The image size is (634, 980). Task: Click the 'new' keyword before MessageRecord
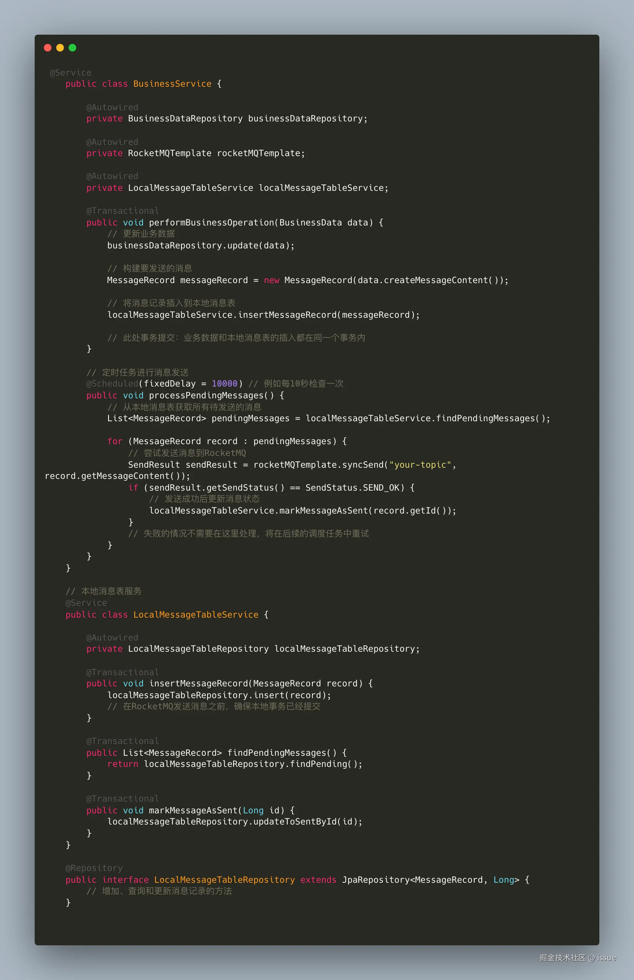[x=271, y=280]
